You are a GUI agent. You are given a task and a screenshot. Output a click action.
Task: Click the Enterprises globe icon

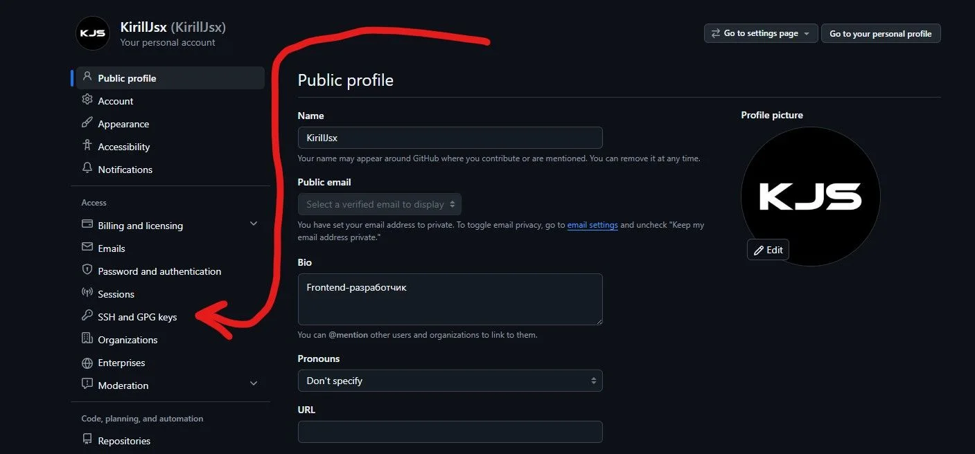coord(87,363)
